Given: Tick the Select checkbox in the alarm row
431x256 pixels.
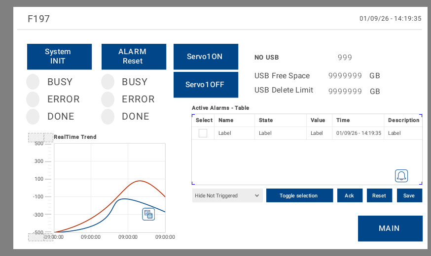Looking at the screenshot, I should [x=203, y=133].
